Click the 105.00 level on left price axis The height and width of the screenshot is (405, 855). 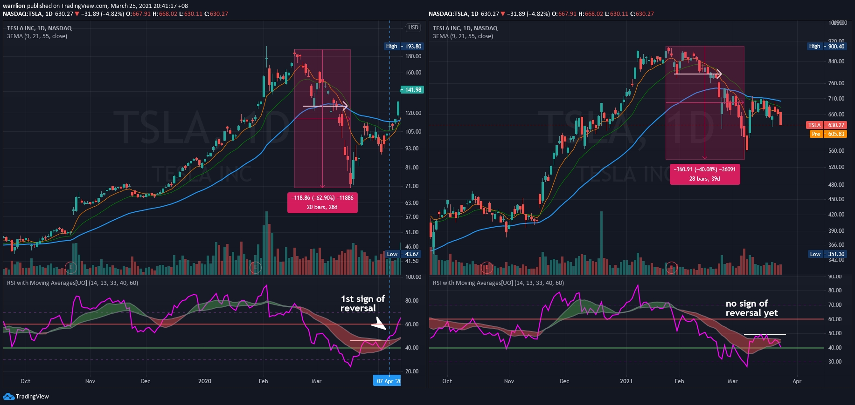point(413,132)
